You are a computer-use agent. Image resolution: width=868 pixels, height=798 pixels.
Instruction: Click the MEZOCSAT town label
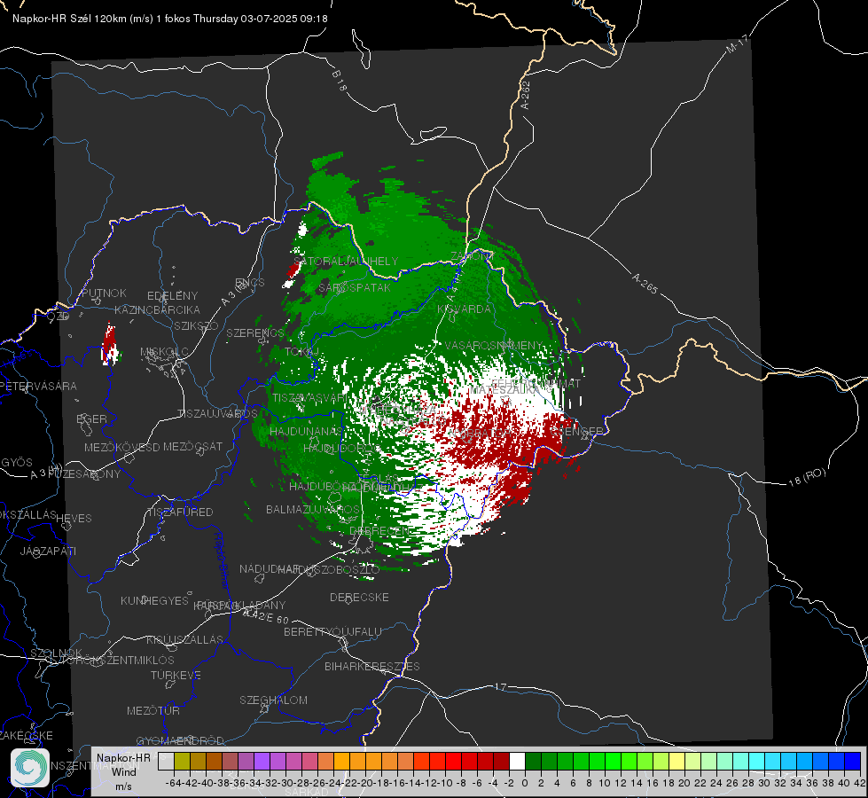tap(192, 446)
